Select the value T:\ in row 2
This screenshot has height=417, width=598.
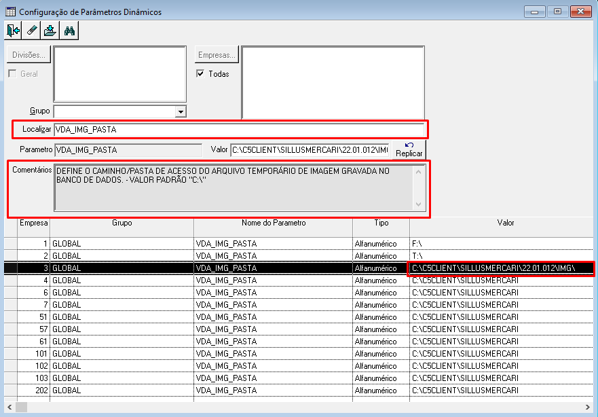pyautogui.click(x=502, y=255)
